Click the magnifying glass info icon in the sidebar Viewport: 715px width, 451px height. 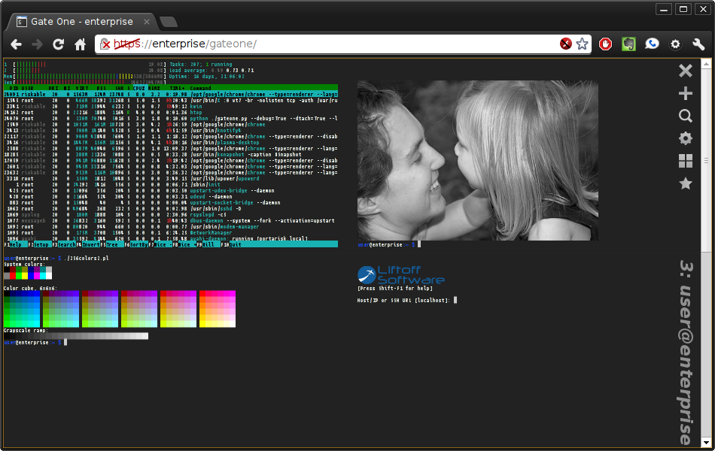click(x=686, y=116)
